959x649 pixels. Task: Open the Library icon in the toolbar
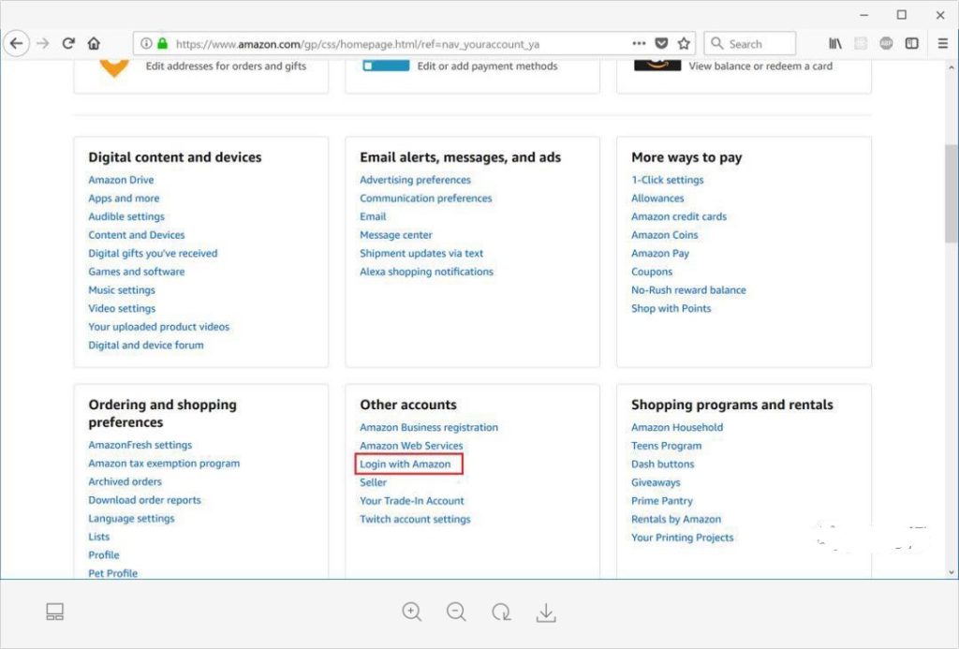(x=834, y=43)
